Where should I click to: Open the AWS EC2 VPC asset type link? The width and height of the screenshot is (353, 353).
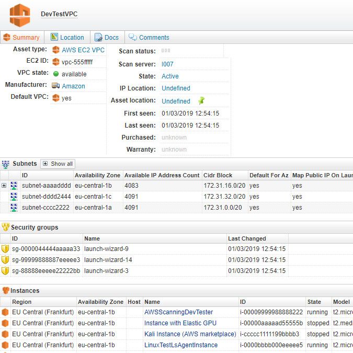pos(83,50)
